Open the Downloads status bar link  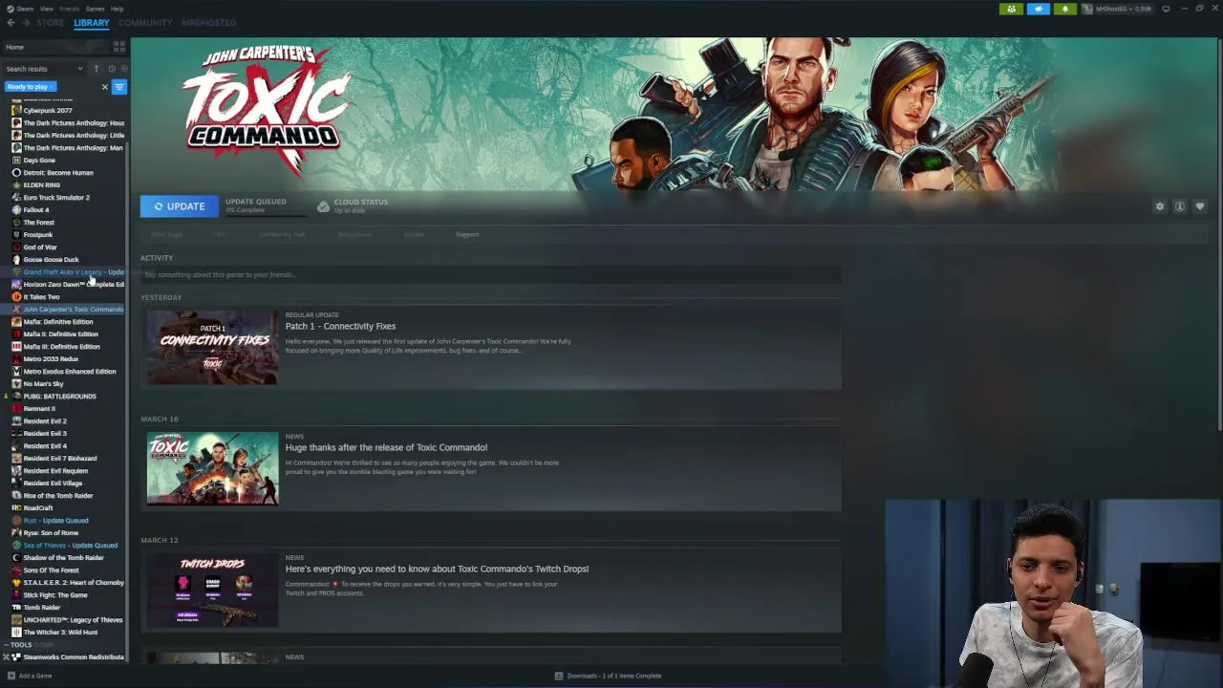[608, 676]
